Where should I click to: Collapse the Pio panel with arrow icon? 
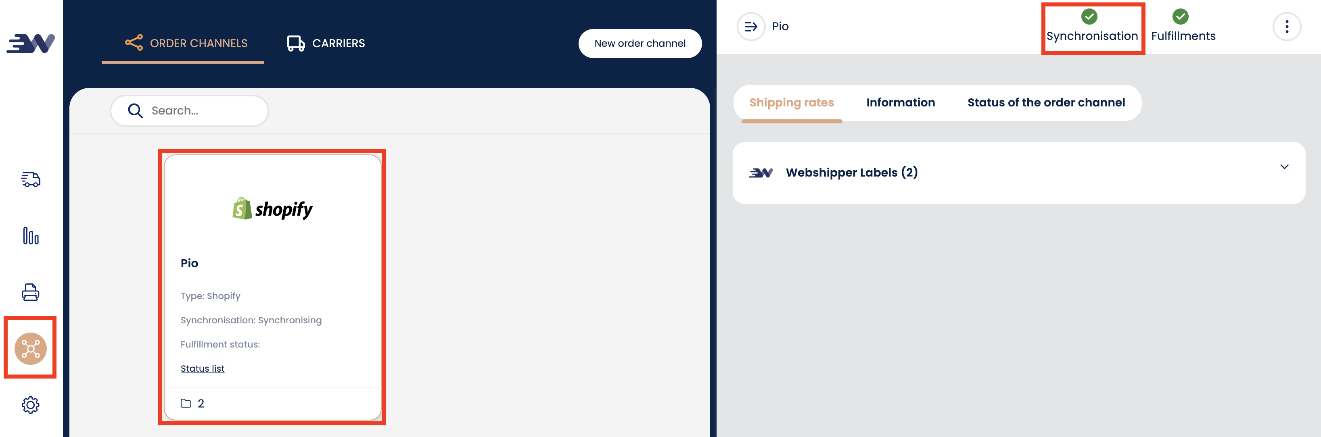coord(751,27)
